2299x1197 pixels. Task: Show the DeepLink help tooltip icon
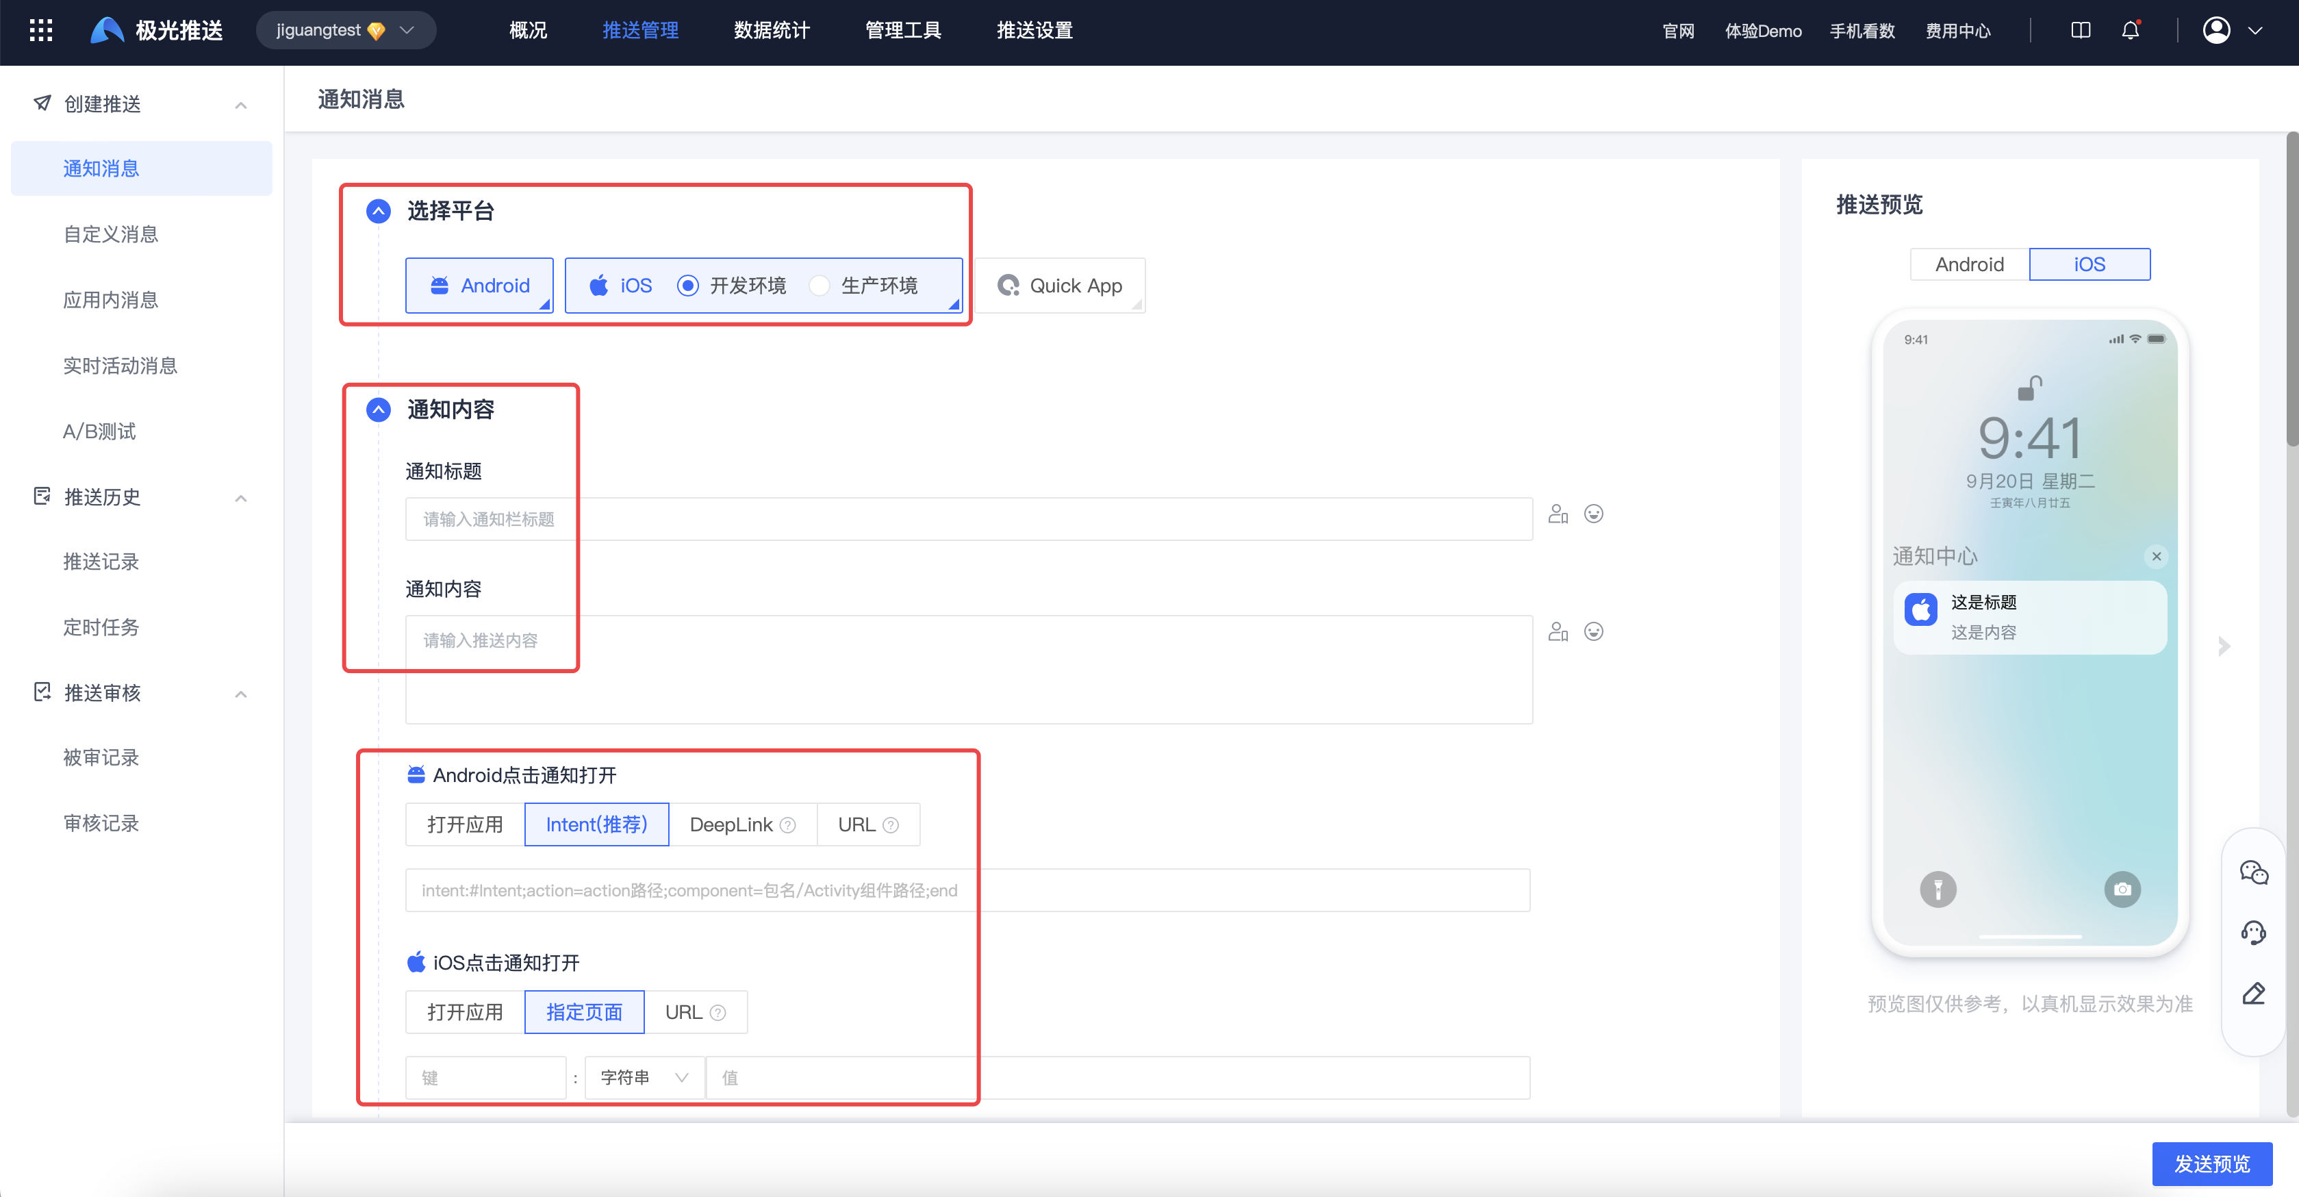[787, 826]
